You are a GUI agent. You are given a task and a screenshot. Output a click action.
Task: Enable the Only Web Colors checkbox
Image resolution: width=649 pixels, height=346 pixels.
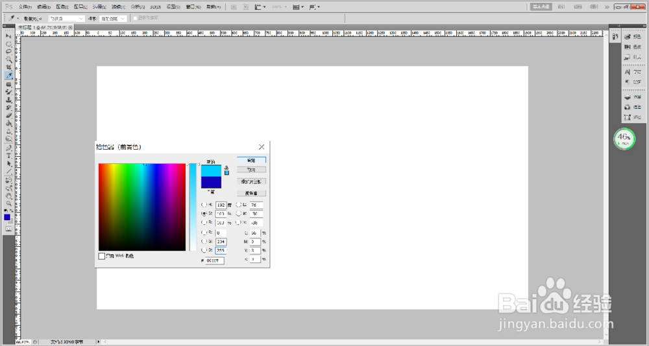(101, 257)
